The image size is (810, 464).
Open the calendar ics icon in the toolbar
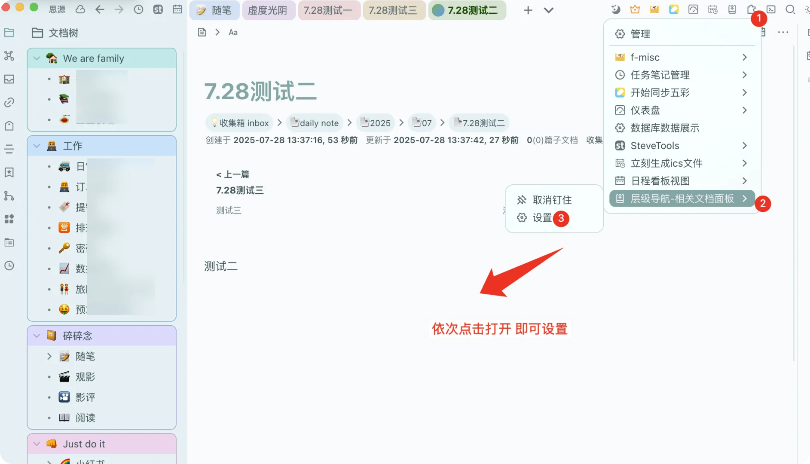(712, 9)
